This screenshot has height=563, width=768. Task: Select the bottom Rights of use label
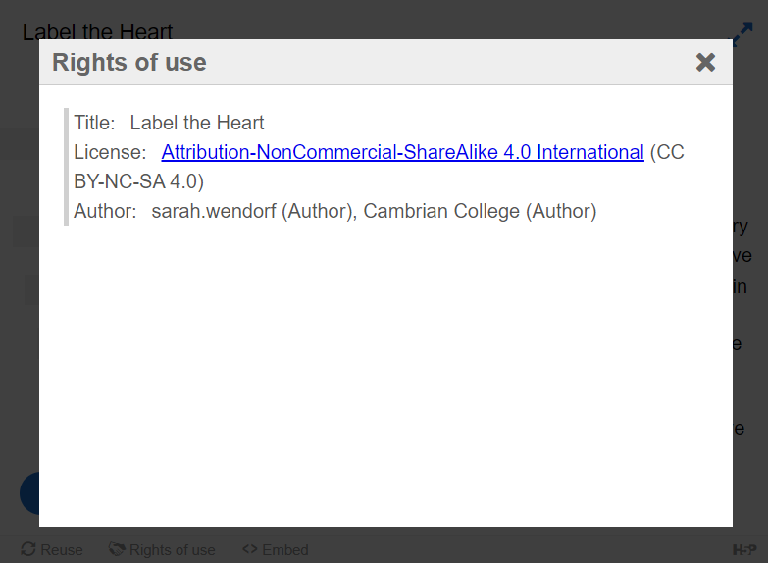pos(173,550)
